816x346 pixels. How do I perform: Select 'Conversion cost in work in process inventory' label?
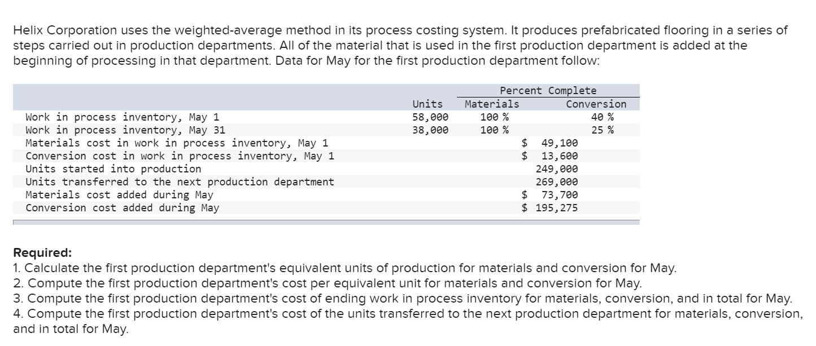[180, 156]
